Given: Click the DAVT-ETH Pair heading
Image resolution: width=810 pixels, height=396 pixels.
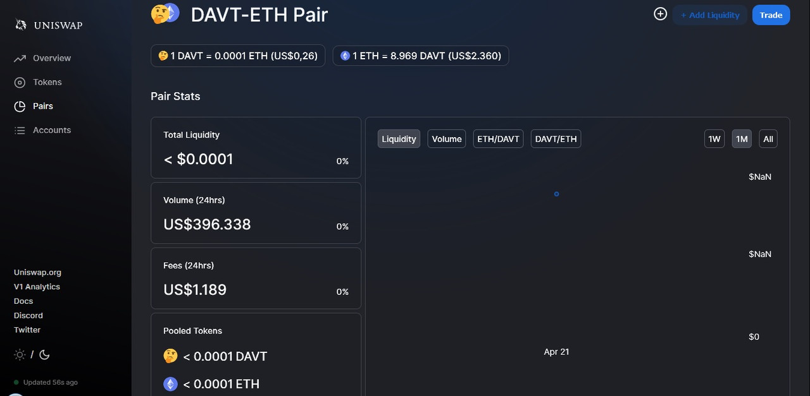Looking at the screenshot, I should click(x=259, y=14).
